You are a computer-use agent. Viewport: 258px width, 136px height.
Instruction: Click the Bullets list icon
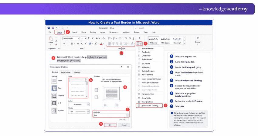[x=109, y=38]
